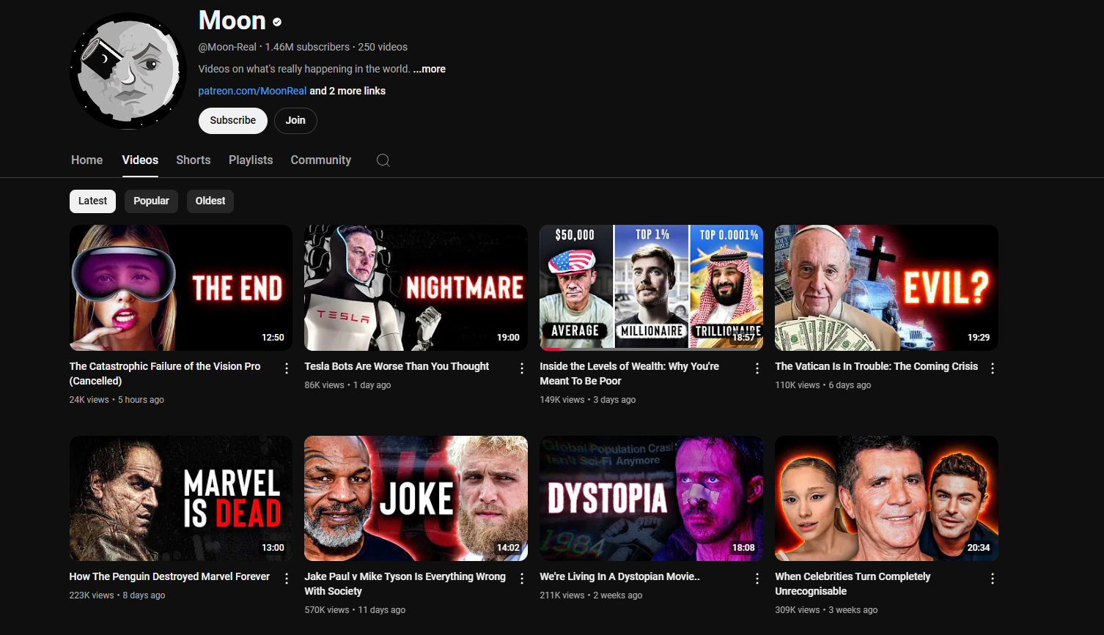
Task: Expand channel description with ...more
Action: (430, 69)
